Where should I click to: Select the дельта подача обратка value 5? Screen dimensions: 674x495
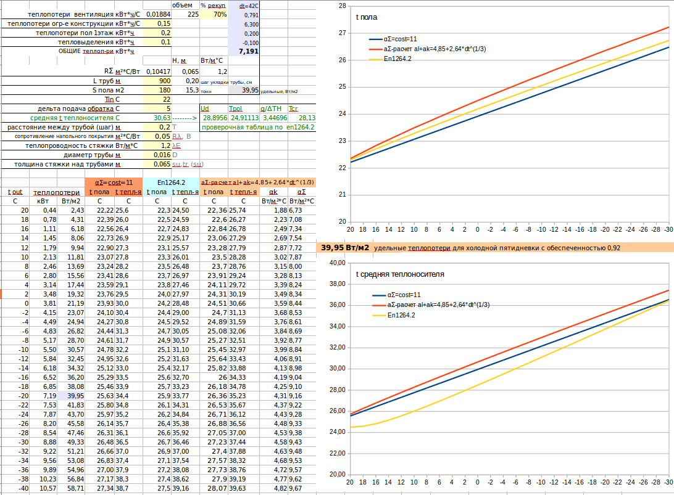tap(157, 108)
